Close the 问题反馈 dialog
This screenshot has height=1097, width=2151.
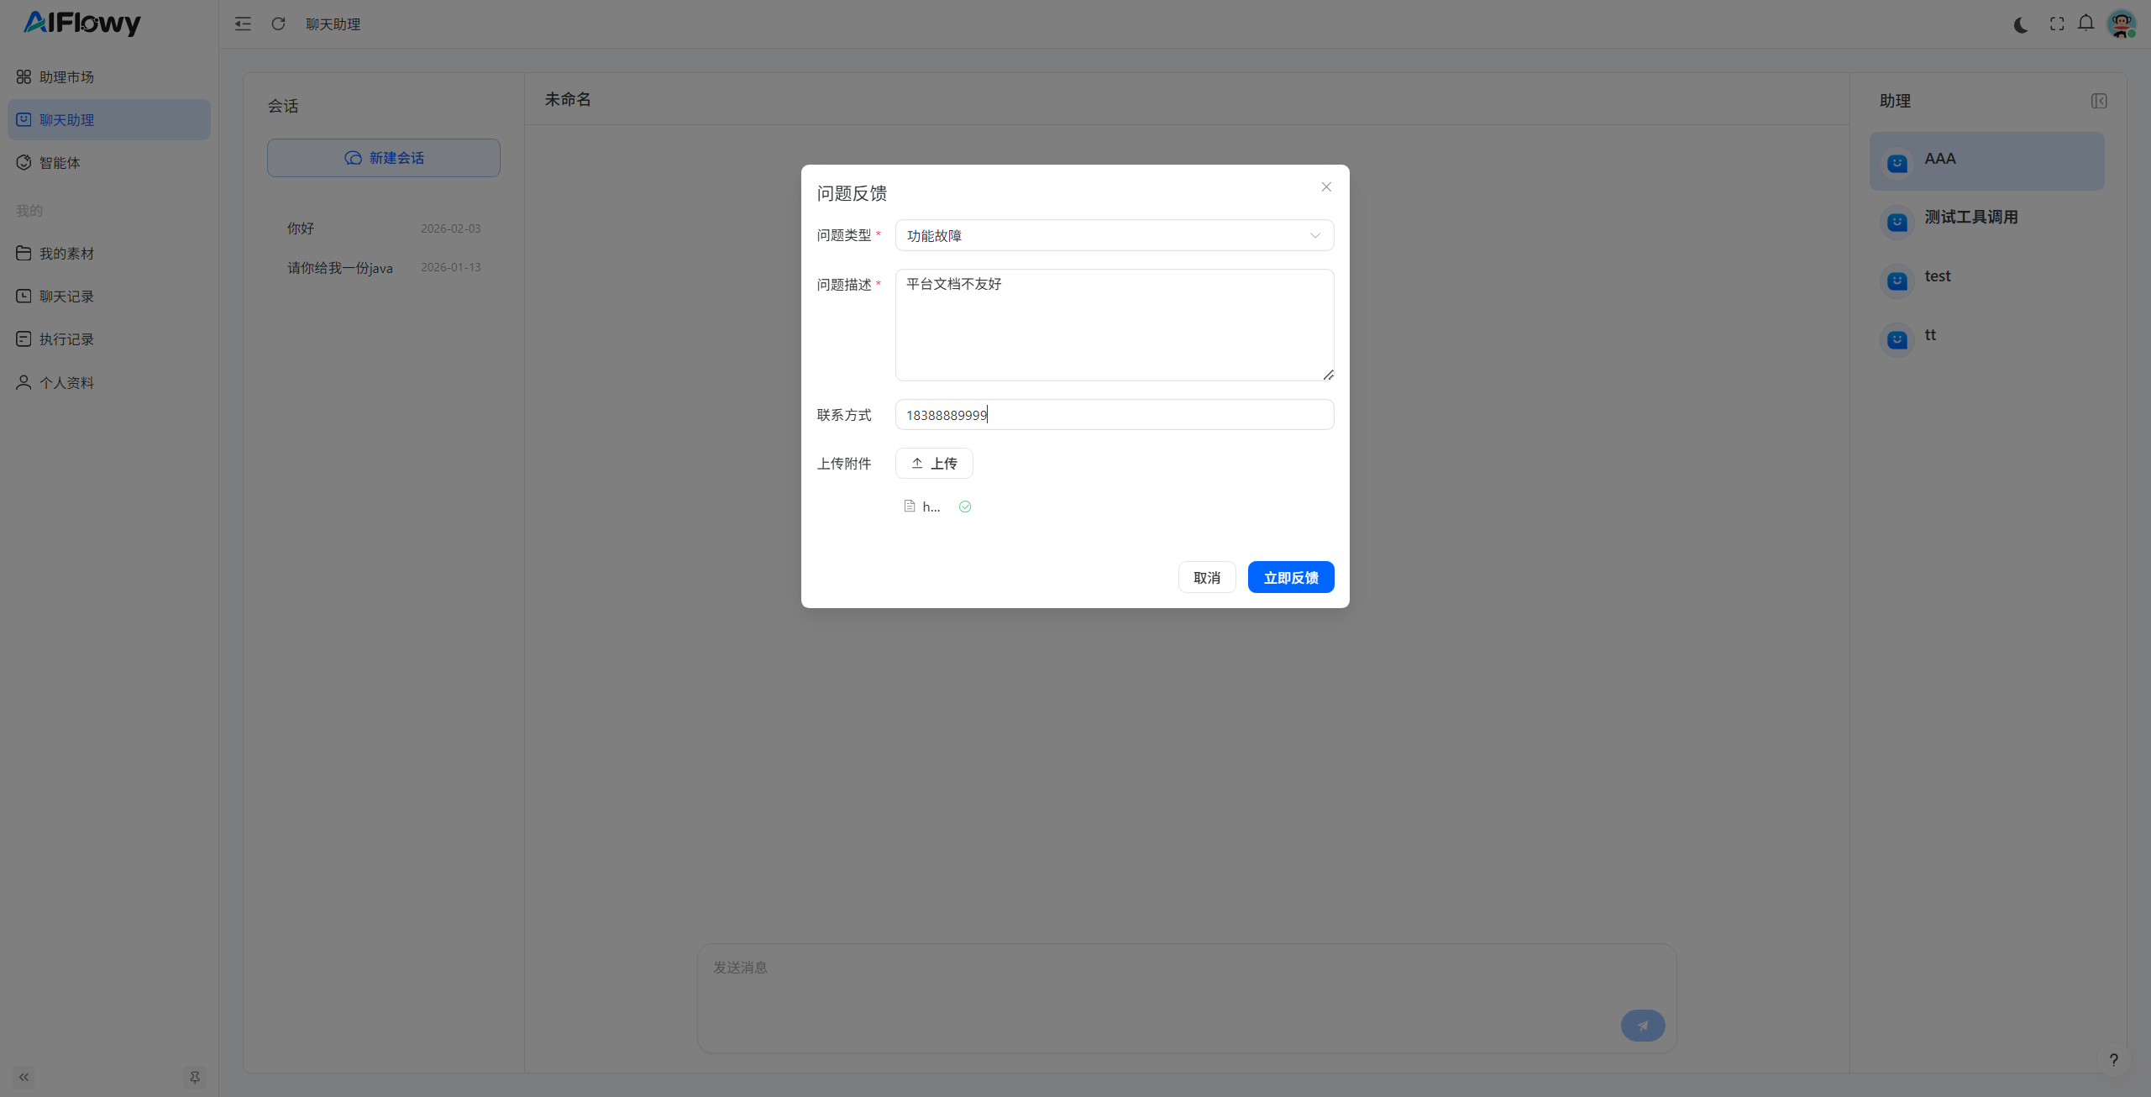[x=1326, y=187]
